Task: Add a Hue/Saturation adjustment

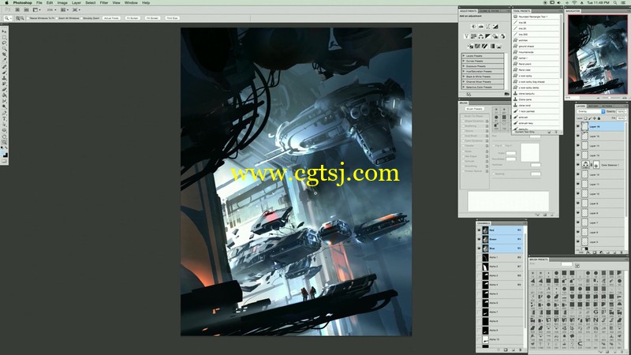Action: (x=474, y=36)
